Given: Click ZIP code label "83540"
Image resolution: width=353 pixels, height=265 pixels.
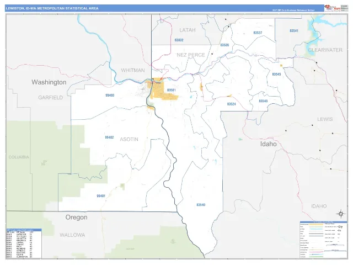Looking at the screenshot, I should tap(201, 205).
